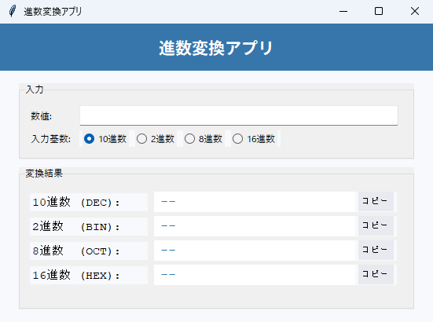Minimize the 進数変換アプリ window
Viewport: 433px width, 322px height.
(343, 11)
